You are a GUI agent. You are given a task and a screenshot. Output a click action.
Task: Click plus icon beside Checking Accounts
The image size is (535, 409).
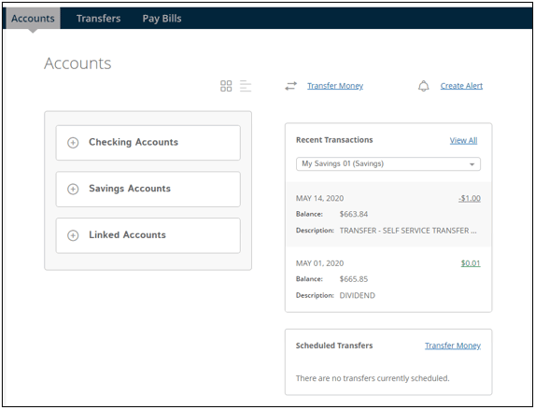point(73,143)
